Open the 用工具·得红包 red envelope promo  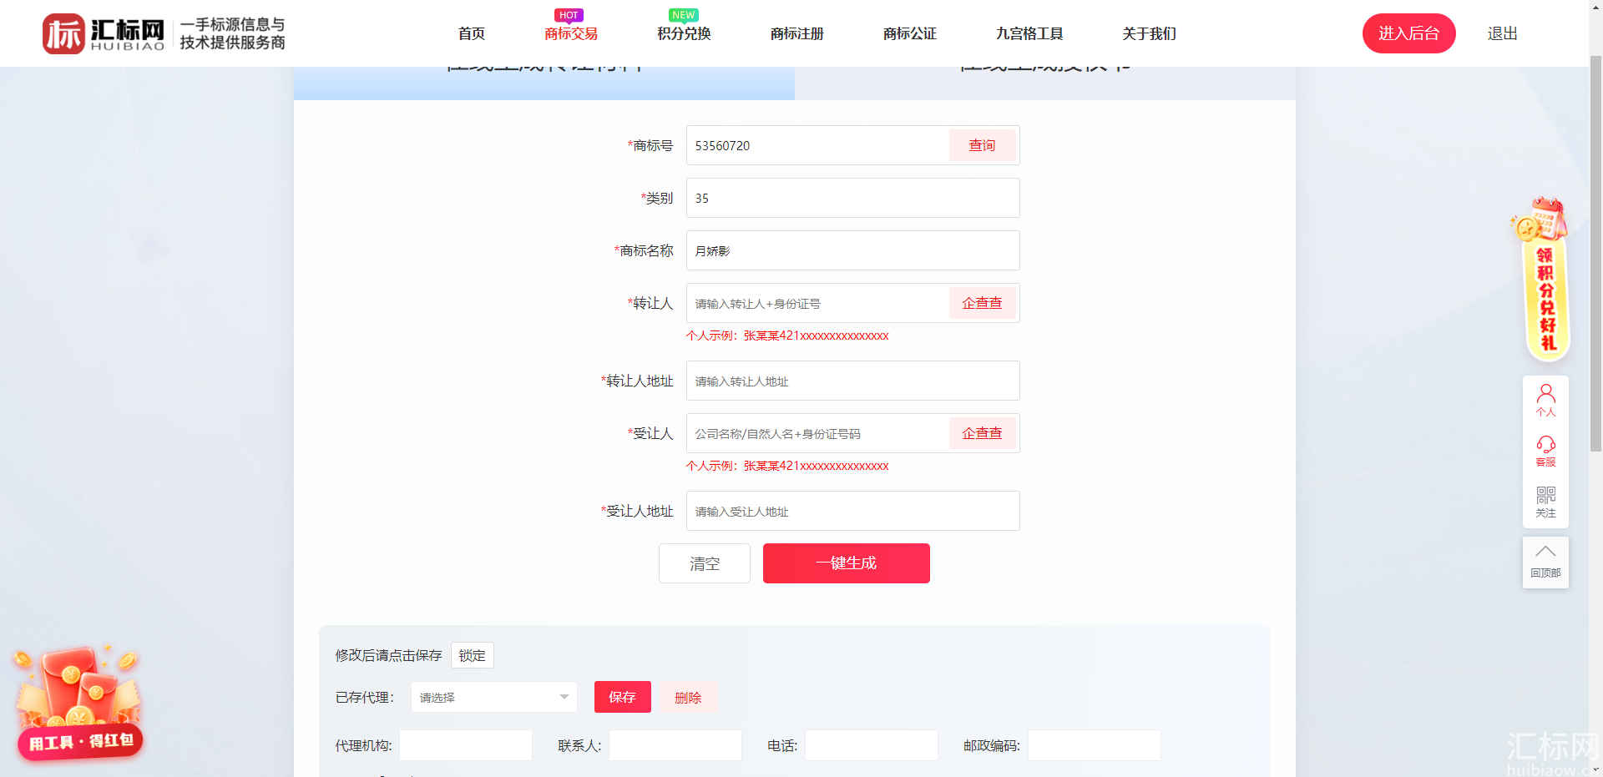pyautogui.click(x=78, y=702)
